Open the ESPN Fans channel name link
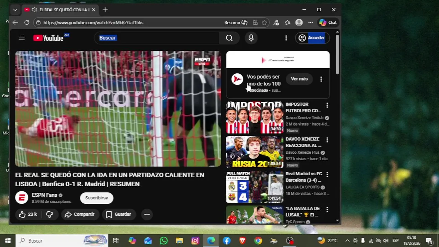This screenshot has width=439, height=247. tap(44, 195)
